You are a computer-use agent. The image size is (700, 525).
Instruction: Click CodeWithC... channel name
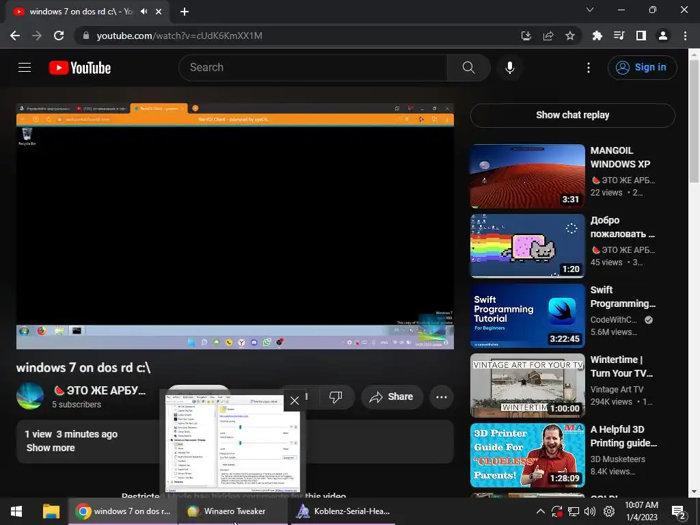pos(613,320)
